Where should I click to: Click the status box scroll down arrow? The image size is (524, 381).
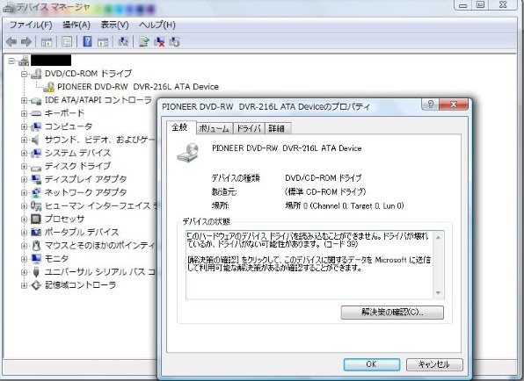438,293
